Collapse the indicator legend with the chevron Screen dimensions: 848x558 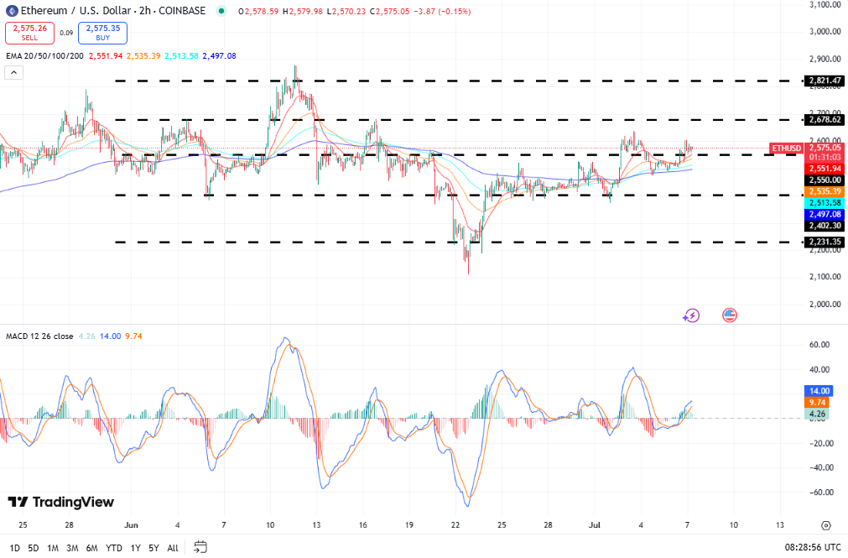[14, 72]
